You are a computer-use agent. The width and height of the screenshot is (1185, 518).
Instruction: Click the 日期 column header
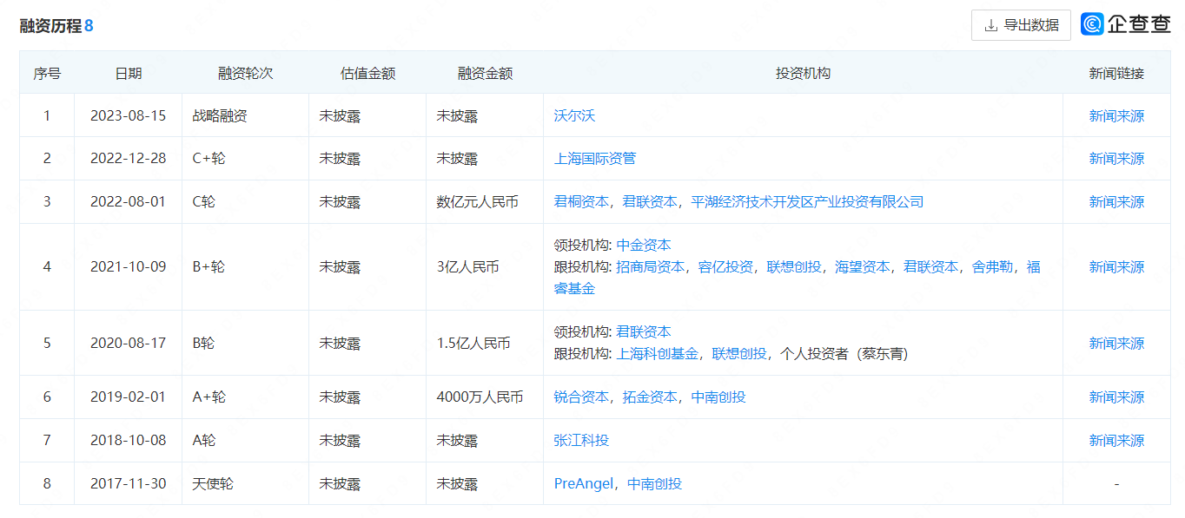click(x=129, y=73)
